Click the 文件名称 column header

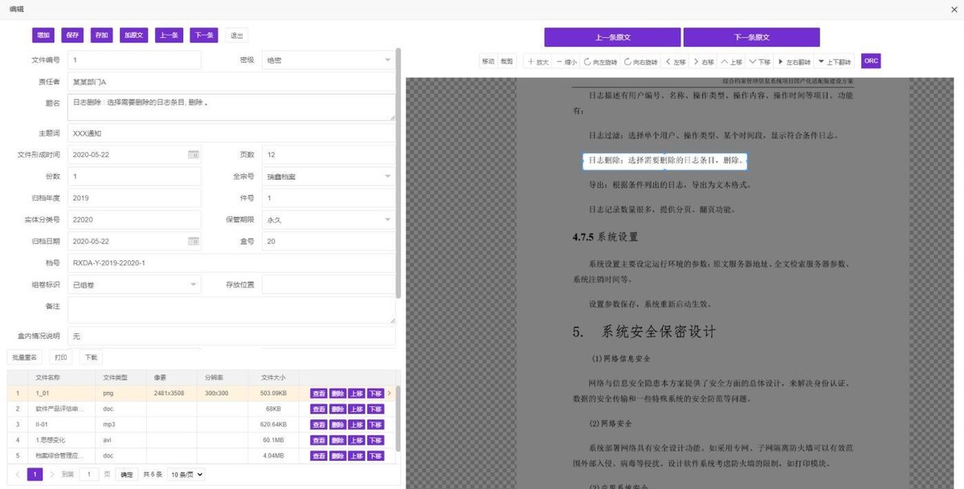pos(47,377)
